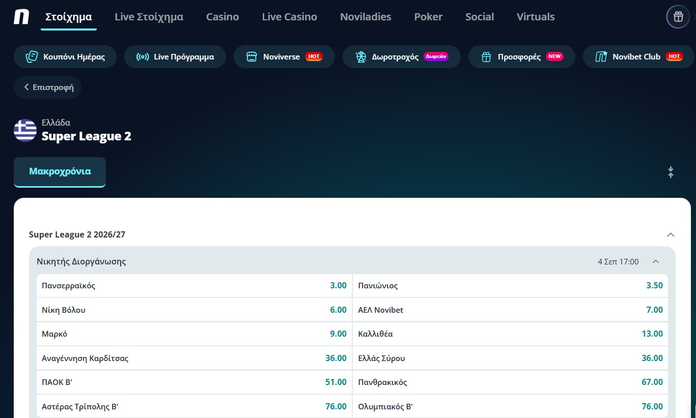Collapse the Νικητής Διοργάνωσης market

656,261
